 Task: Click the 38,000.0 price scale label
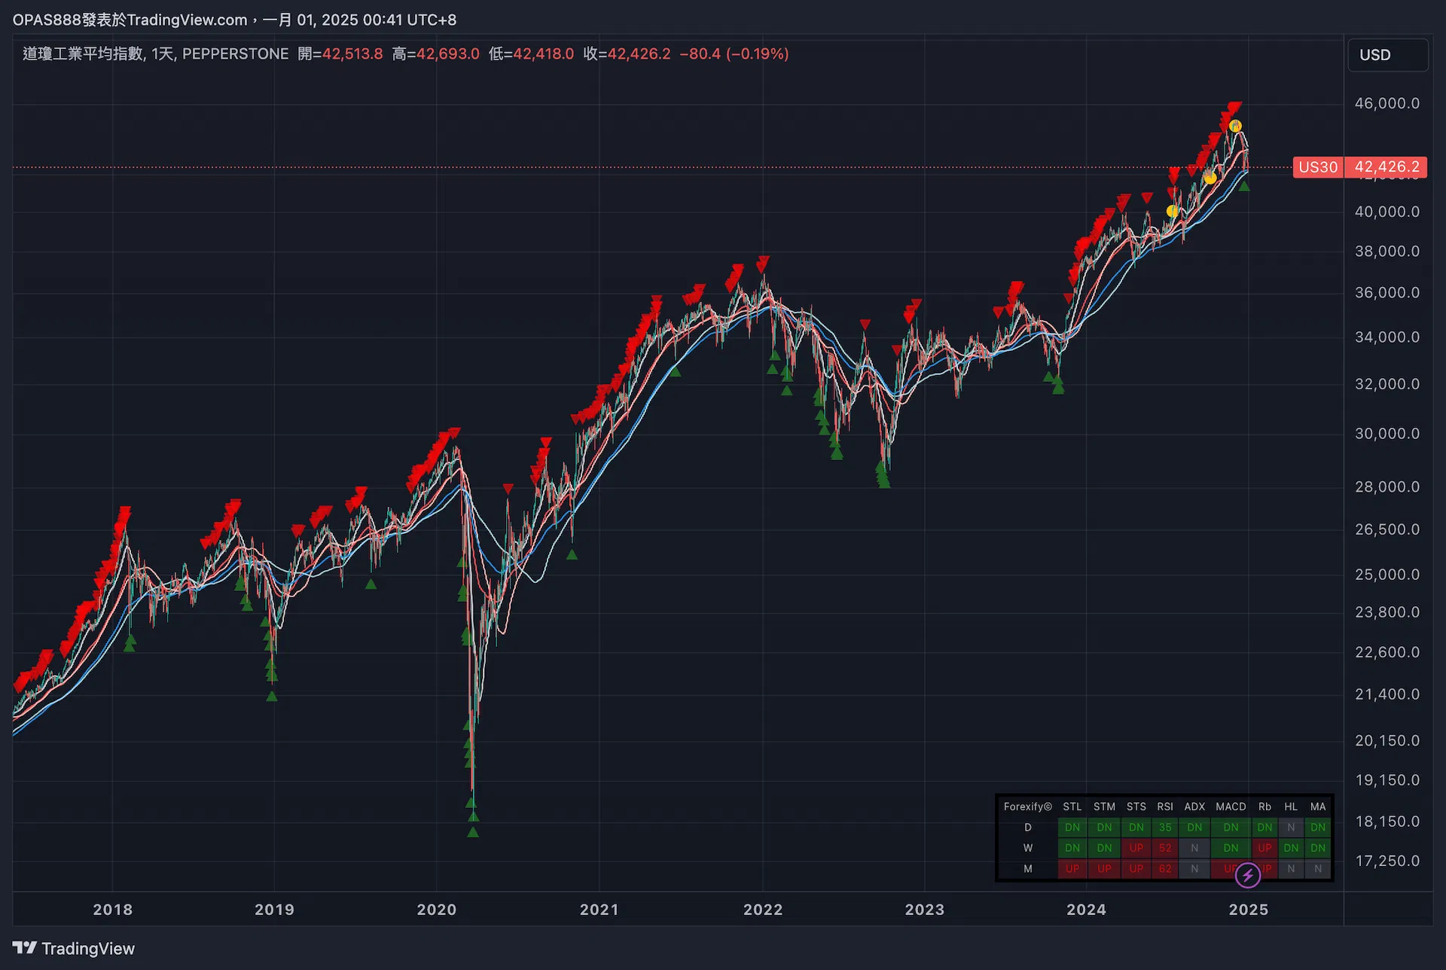point(1387,252)
